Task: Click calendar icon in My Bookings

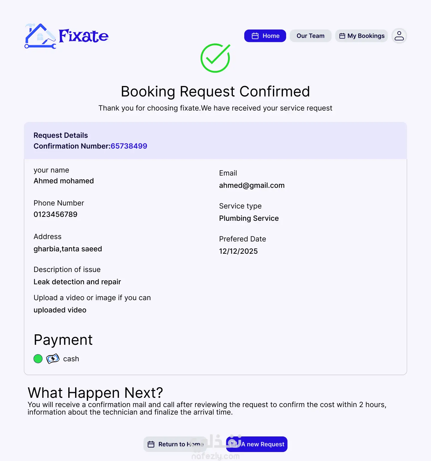Action: click(x=342, y=36)
